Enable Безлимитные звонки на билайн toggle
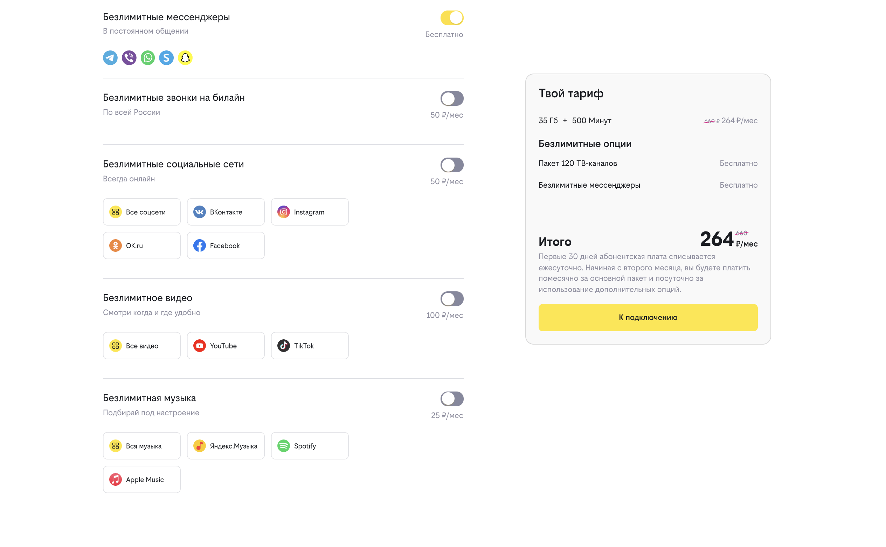The width and height of the screenshot is (886, 547). (452, 98)
